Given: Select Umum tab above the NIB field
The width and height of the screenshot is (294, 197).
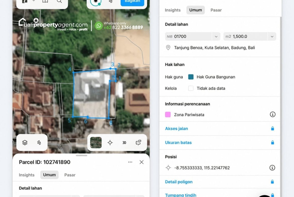Looking at the screenshot, I should pos(195,10).
